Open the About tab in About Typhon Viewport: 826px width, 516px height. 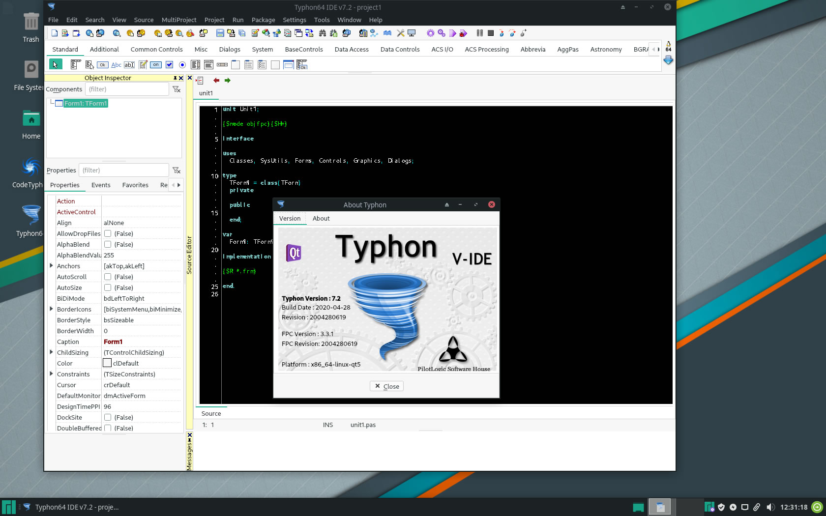(321, 219)
